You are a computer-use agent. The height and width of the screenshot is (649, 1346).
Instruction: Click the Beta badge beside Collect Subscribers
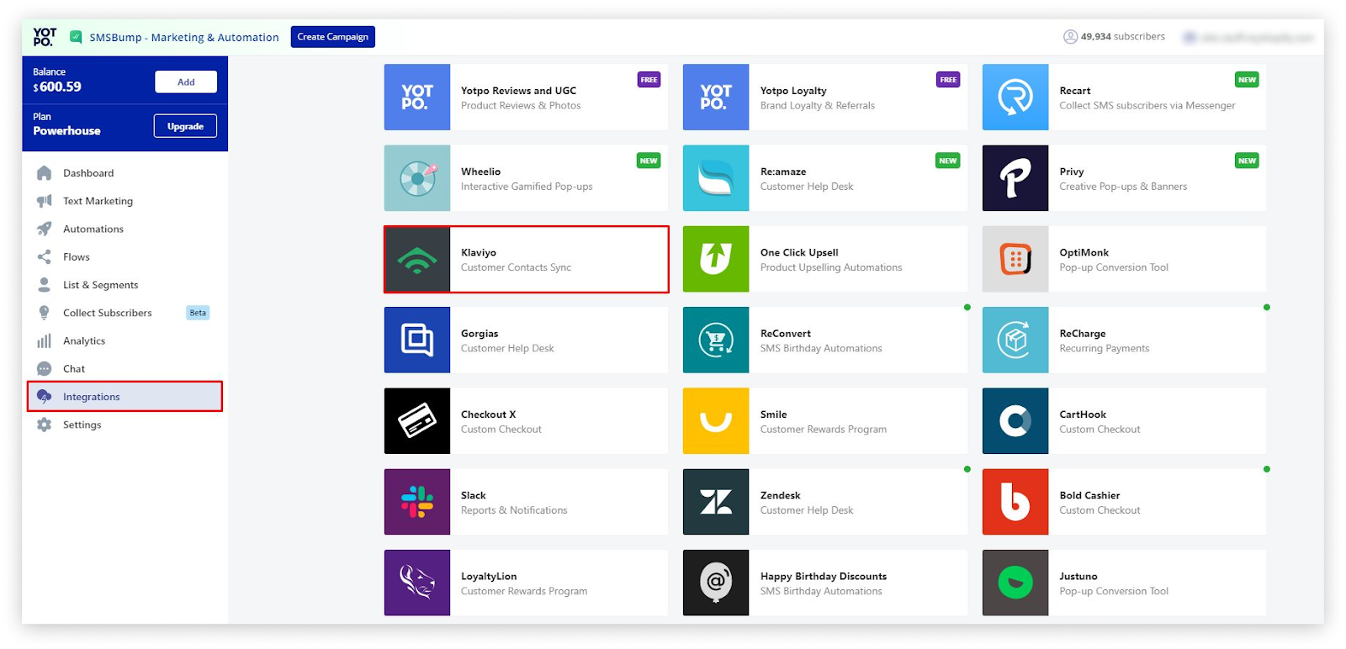pyautogui.click(x=198, y=313)
